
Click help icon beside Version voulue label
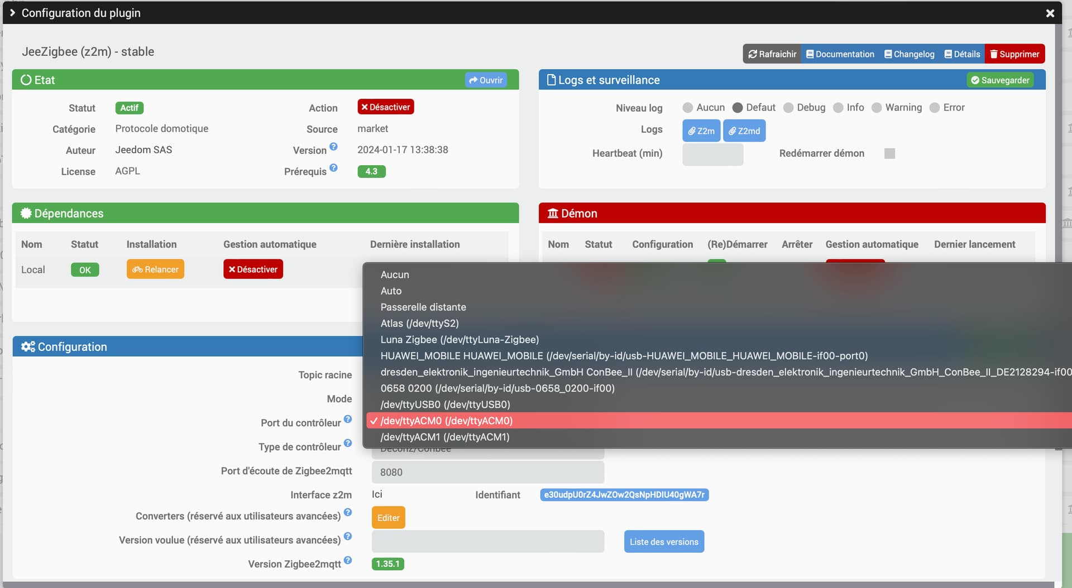[348, 536]
